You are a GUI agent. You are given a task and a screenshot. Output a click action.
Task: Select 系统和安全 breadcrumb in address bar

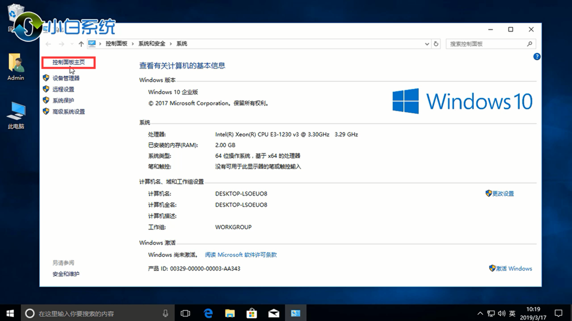click(x=151, y=44)
